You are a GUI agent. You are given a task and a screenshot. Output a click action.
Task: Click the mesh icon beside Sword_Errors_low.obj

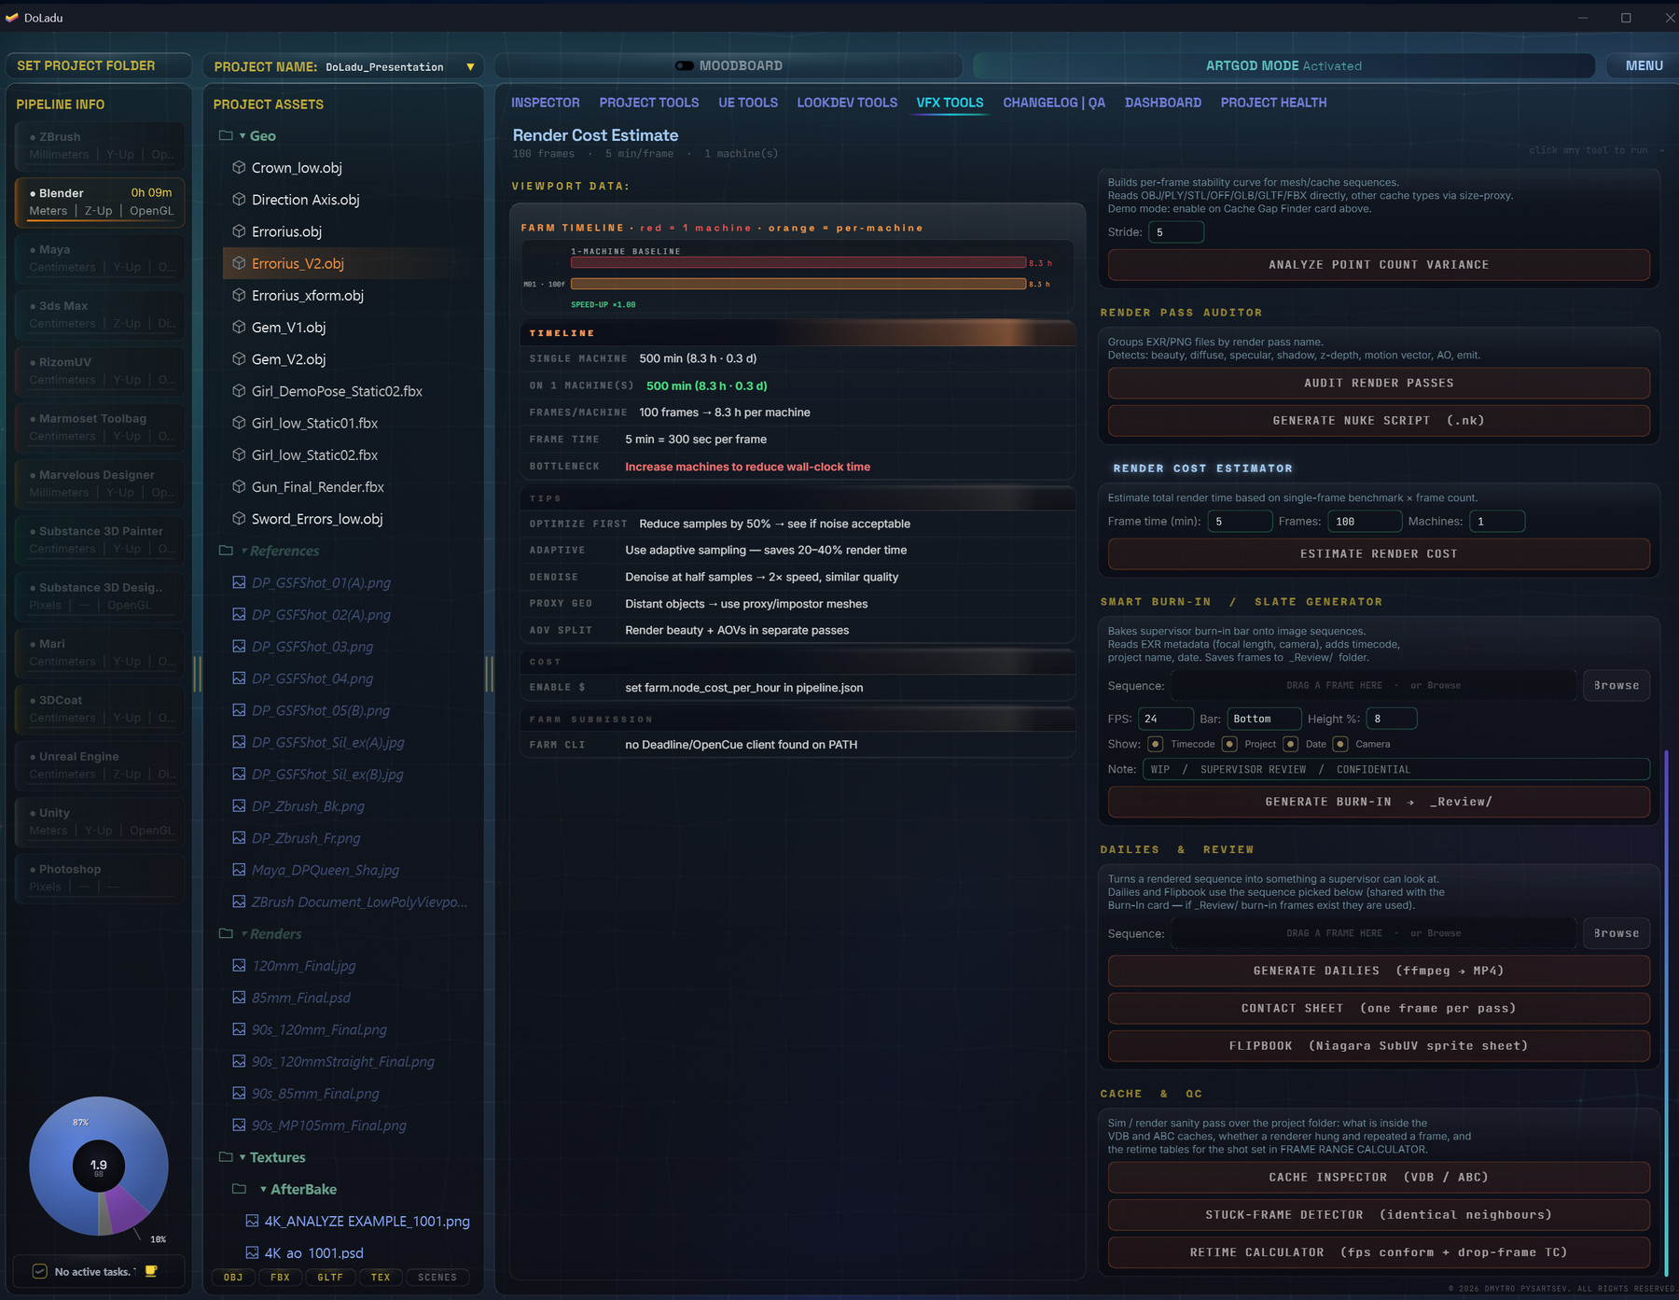point(239,519)
